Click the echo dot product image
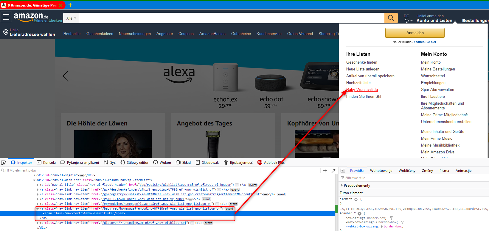The image size is (489, 231). pyautogui.click(x=270, y=83)
